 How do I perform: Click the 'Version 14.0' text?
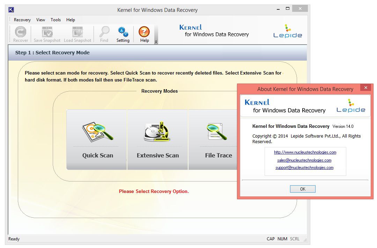pyautogui.click(x=343, y=126)
